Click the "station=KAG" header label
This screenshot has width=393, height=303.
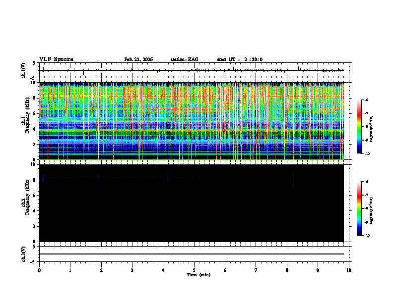click(x=184, y=59)
